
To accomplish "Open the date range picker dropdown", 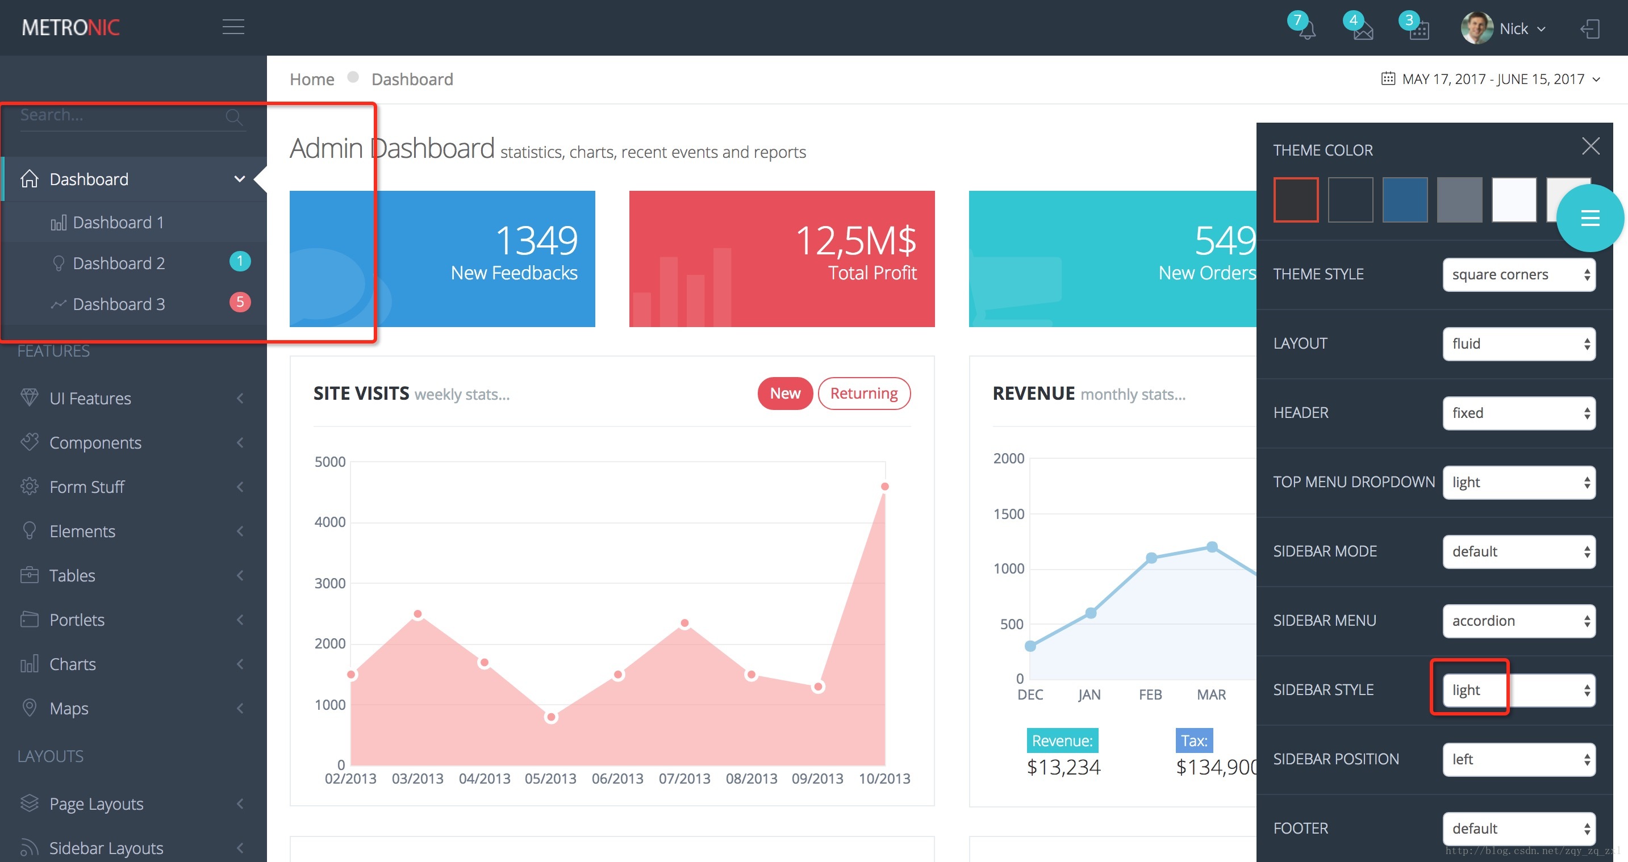I will point(1492,79).
